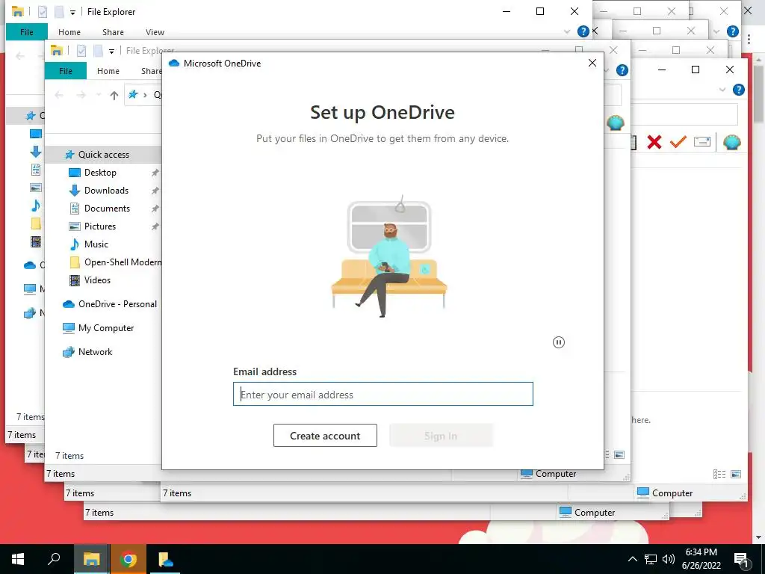Click card icon in right-side window toolbar

[x=702, y=142]
